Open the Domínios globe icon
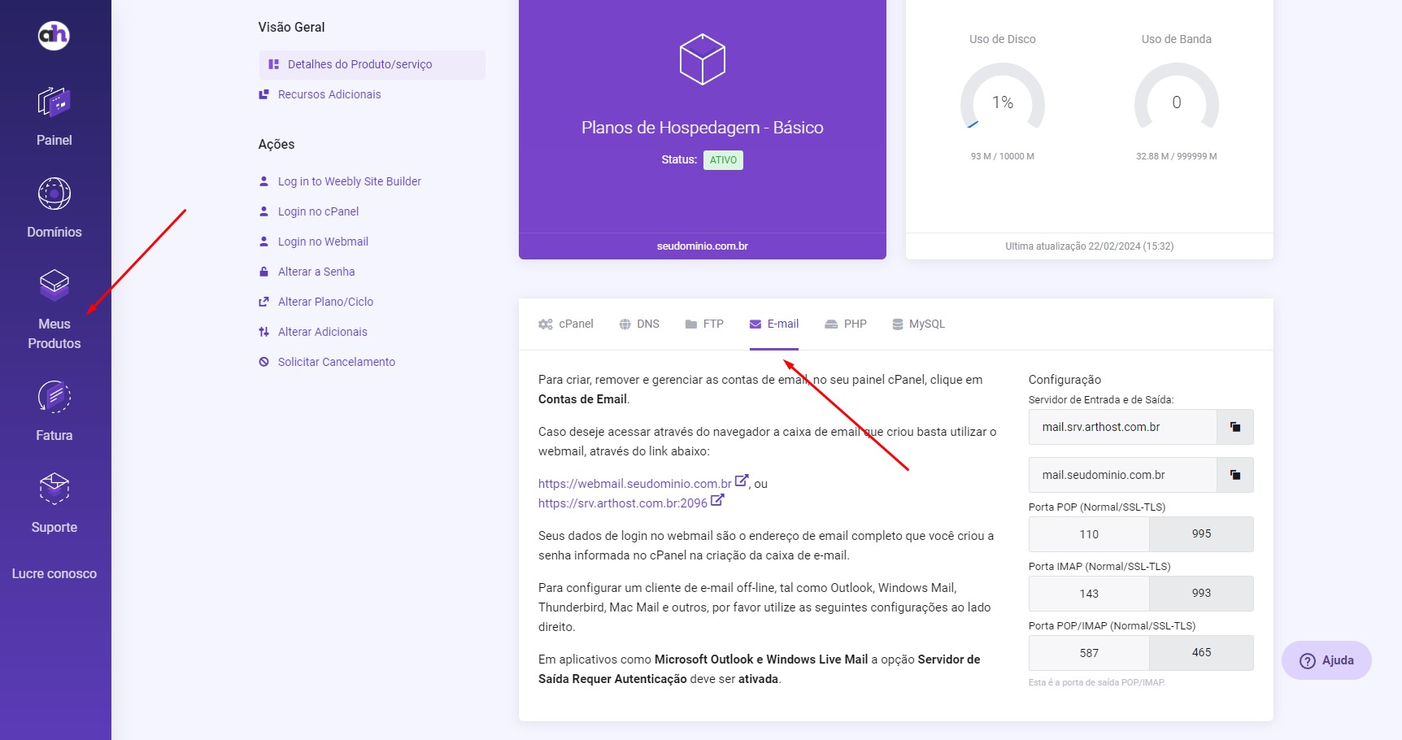Image resolution: width=1402 pixels, height=740 pixels. pos(54,194)
